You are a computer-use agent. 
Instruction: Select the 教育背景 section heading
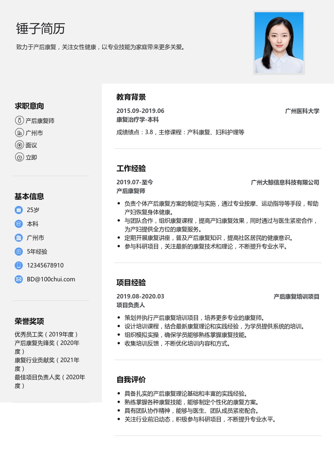(131, 97)
